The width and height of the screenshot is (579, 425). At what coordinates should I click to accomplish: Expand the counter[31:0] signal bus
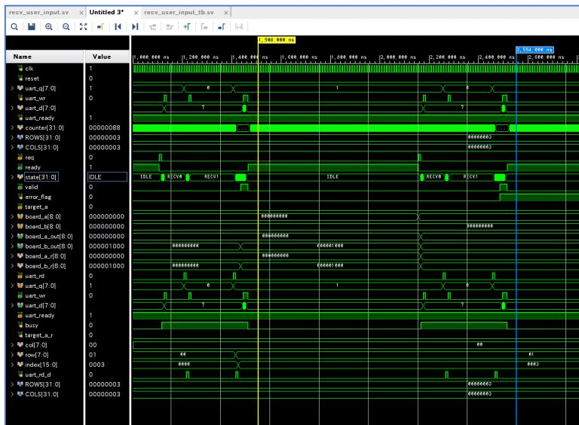click(11, 128)
